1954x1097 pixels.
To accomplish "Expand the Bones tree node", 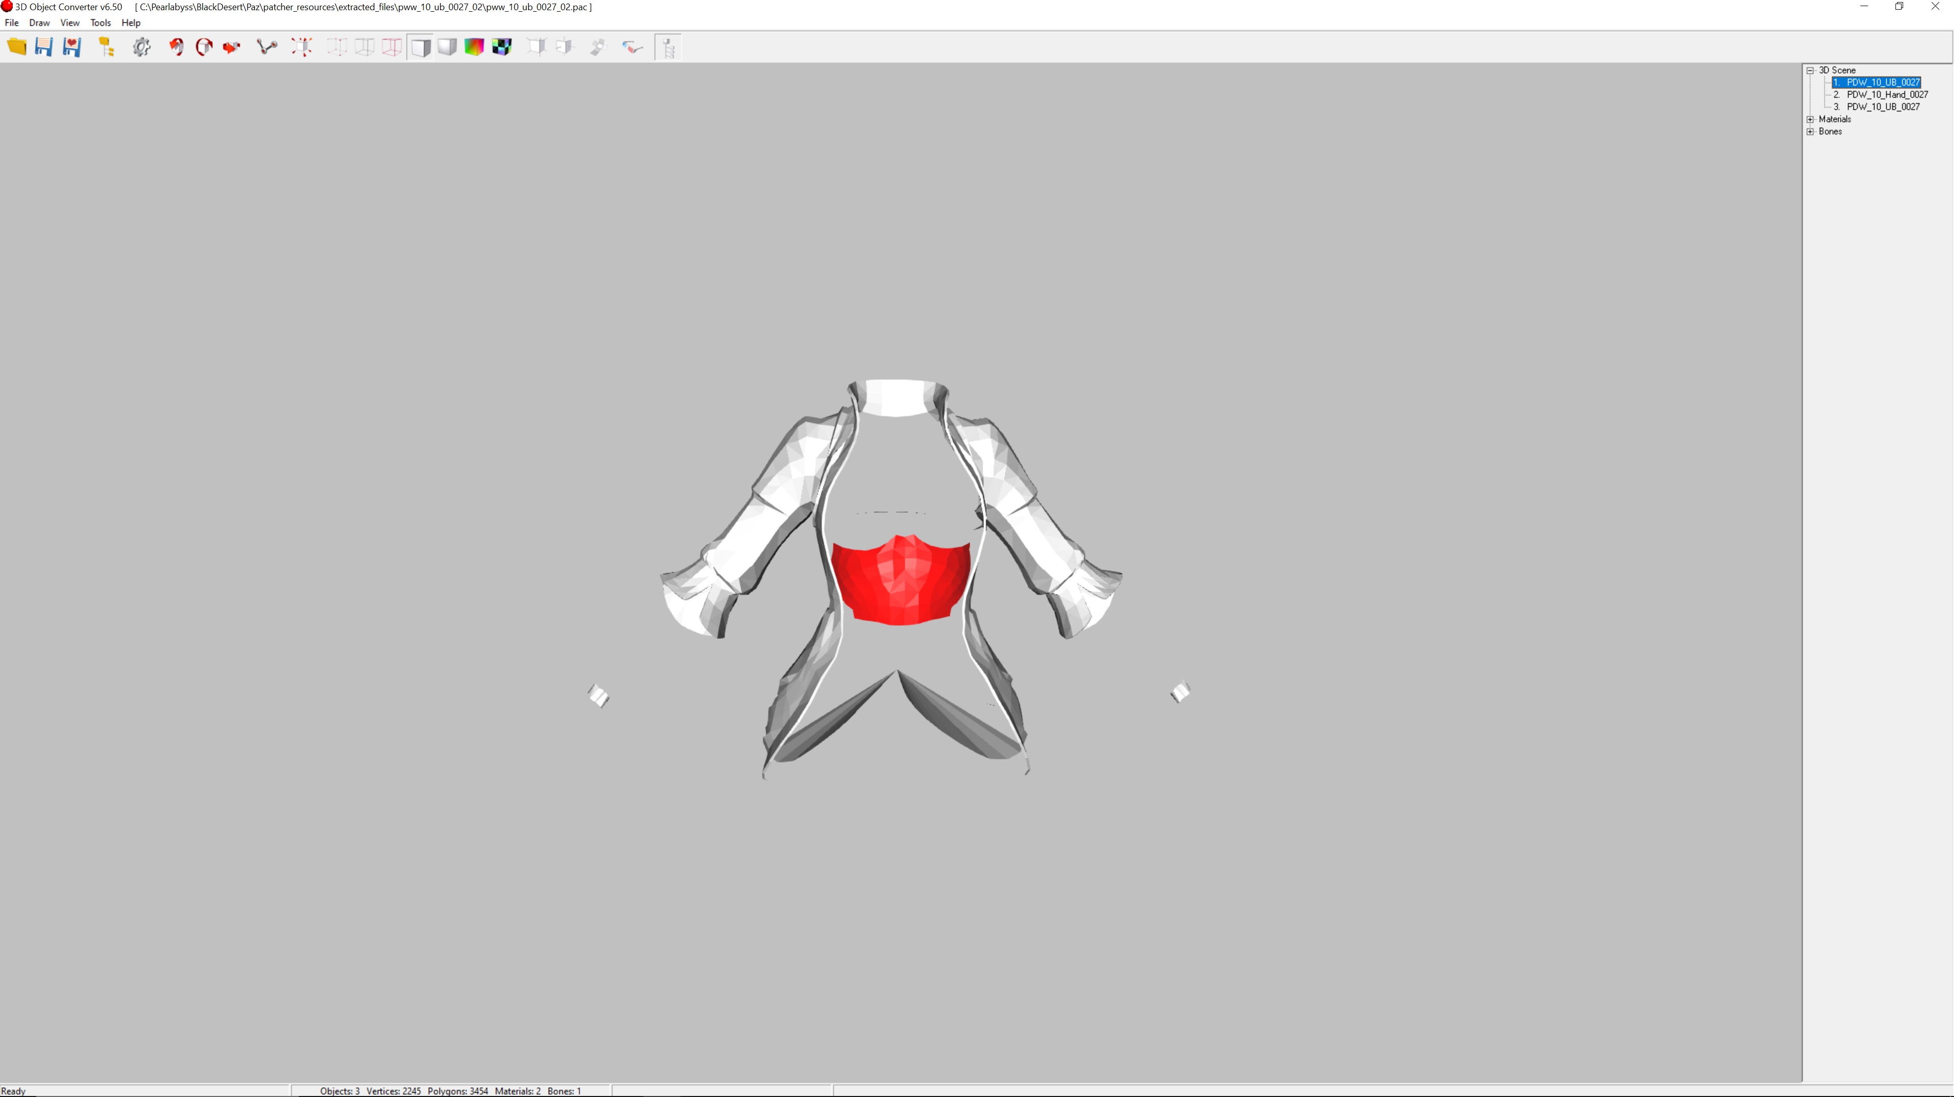I will tap(1810, 131).
